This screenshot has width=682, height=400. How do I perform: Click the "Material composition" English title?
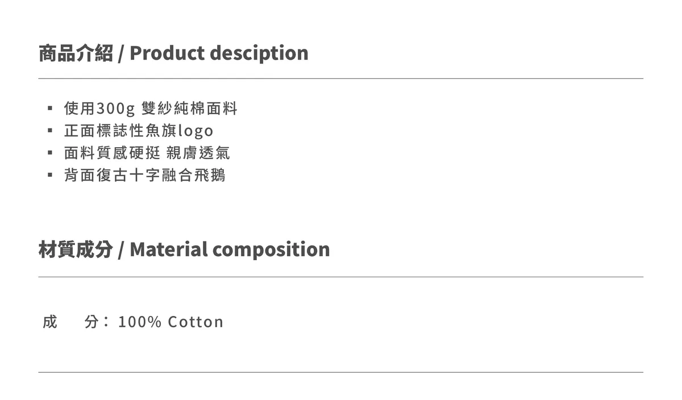point(230,249)
